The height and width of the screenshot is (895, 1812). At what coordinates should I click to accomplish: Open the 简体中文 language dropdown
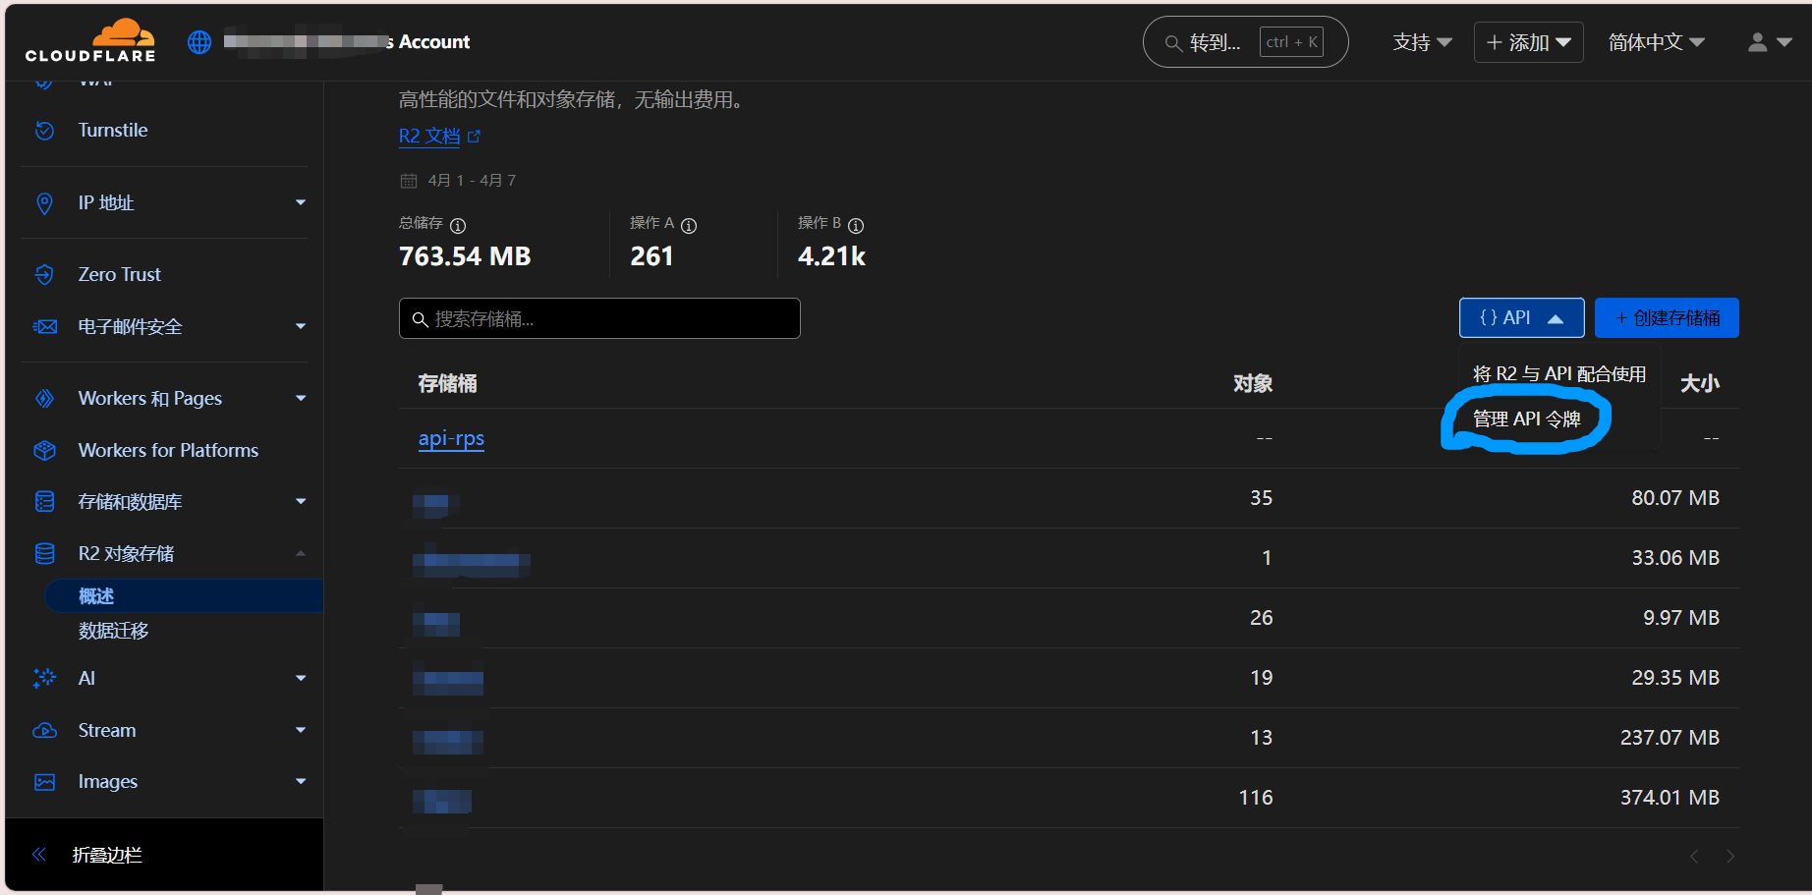click(1656, 42)
